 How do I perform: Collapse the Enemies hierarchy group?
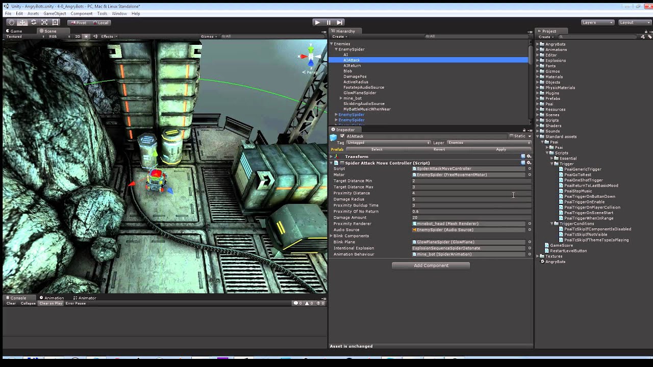[332, 44]
